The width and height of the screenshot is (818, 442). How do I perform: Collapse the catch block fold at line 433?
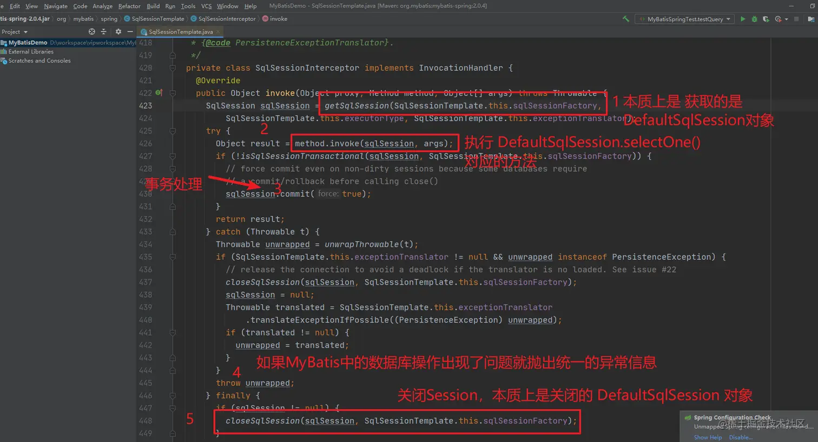[x=173, y=232]
